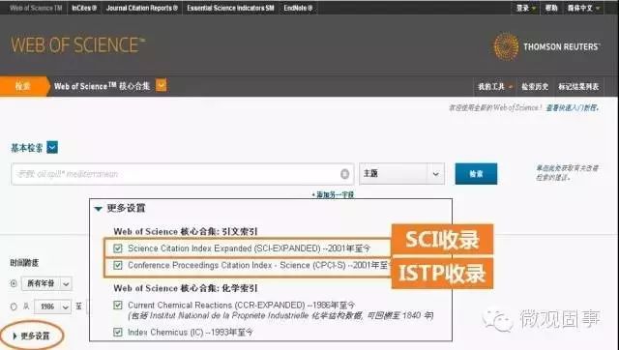Uncheck Science Citation Index Expanded checkbox
The image size is (619, 350).
click(x=118, y=248)
